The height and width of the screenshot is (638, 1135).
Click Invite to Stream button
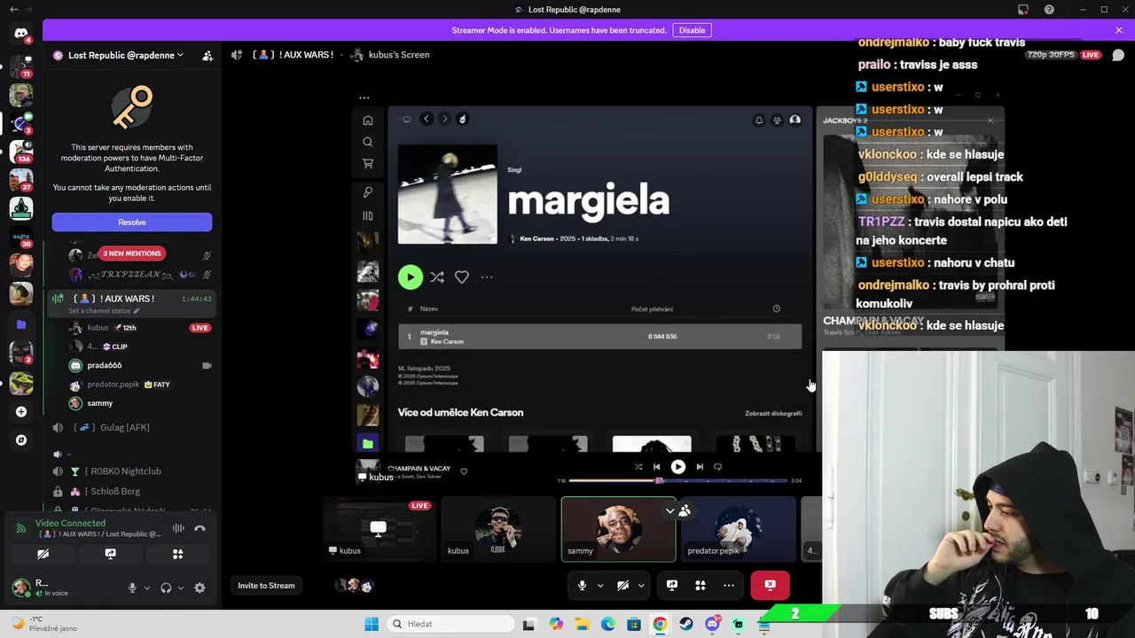coord(266,585)
